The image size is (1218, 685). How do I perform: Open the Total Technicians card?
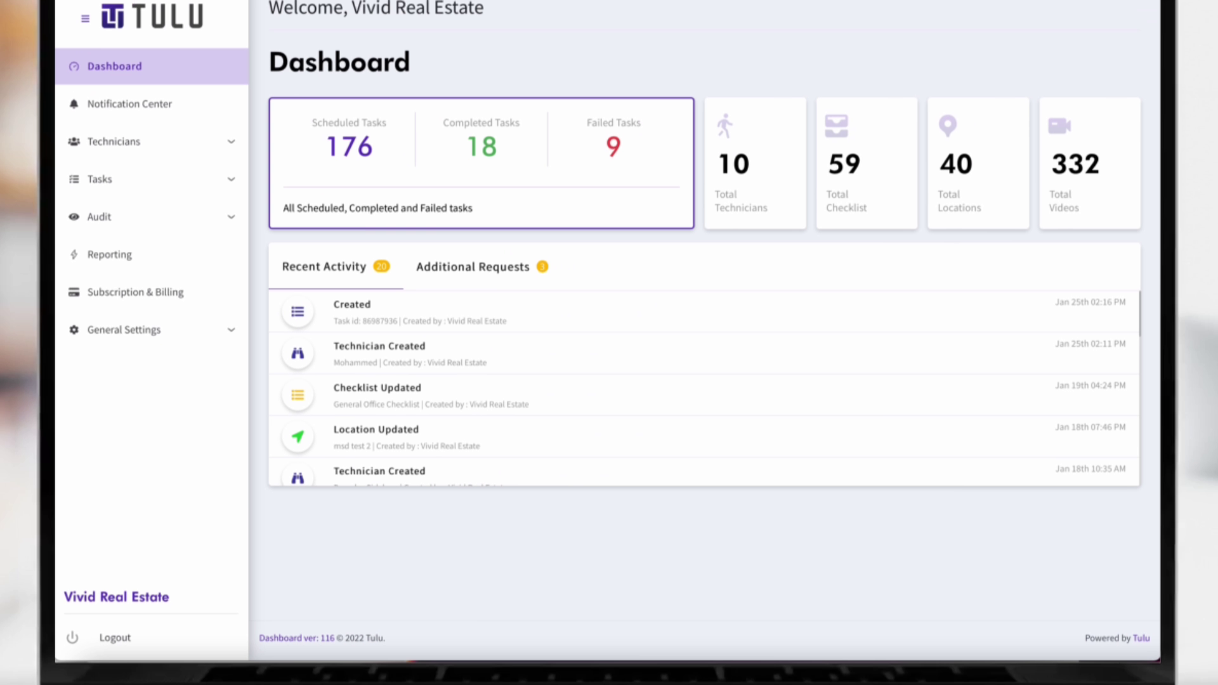point(755,163)
